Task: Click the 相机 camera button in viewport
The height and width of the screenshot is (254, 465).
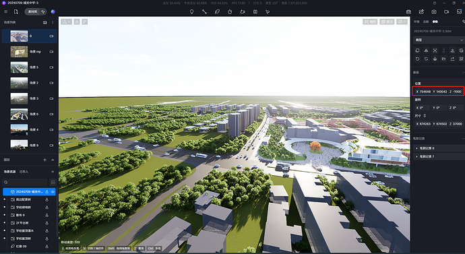Action: click(x=370, y=22)
